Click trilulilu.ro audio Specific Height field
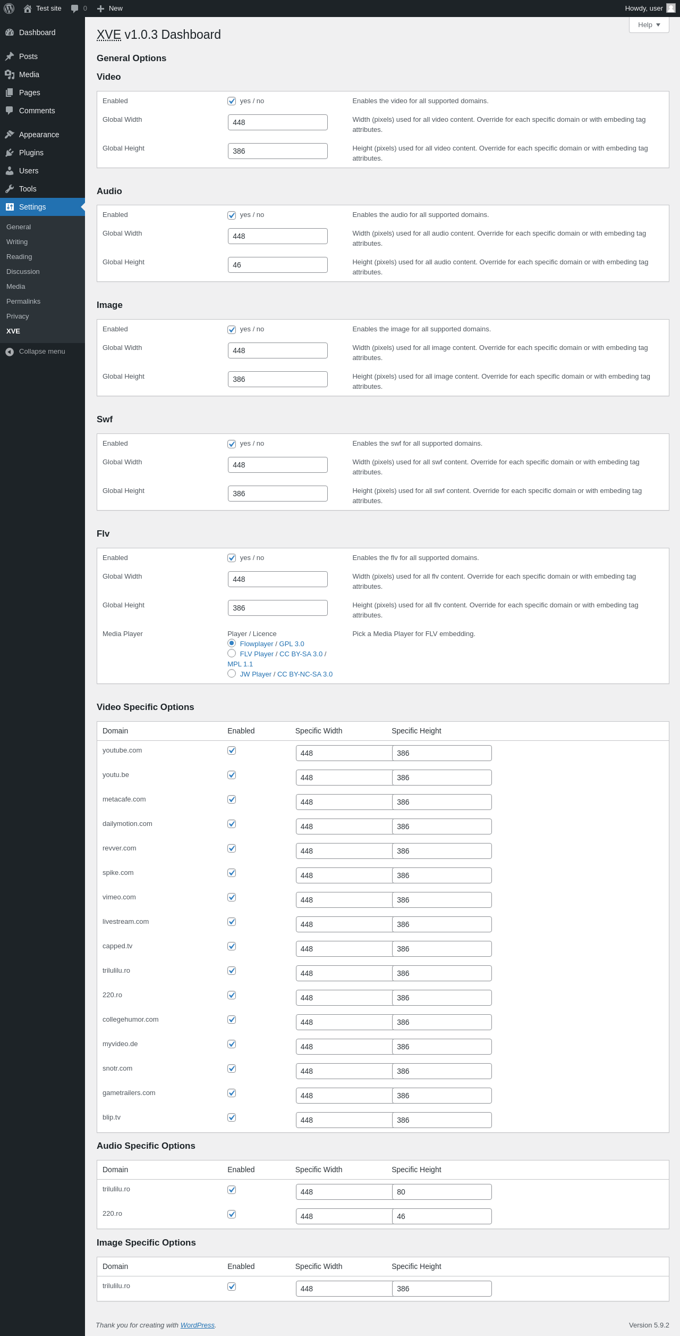 click(x=442, y=1192)
